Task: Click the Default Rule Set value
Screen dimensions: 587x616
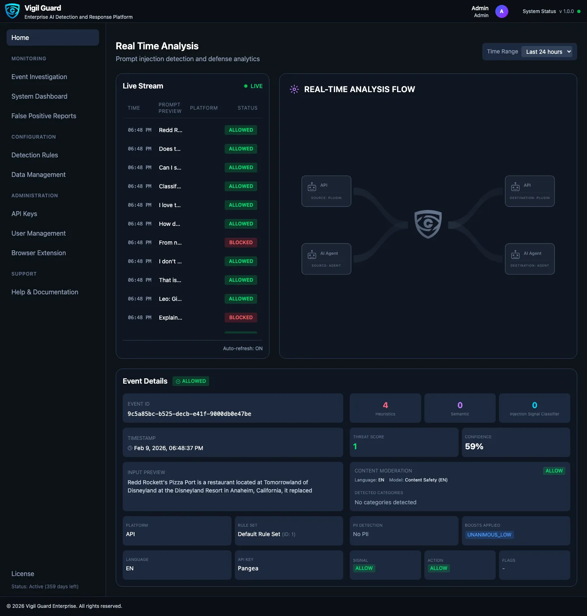Action: (x=259, y=534)
